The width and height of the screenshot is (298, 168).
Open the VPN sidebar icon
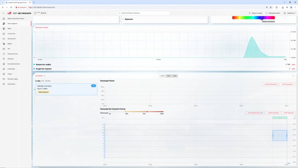[x=4, y=49]
